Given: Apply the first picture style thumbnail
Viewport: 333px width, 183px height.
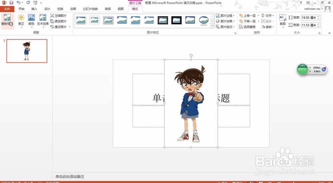Looking at the screenshot, I should [x=81, y=20].
